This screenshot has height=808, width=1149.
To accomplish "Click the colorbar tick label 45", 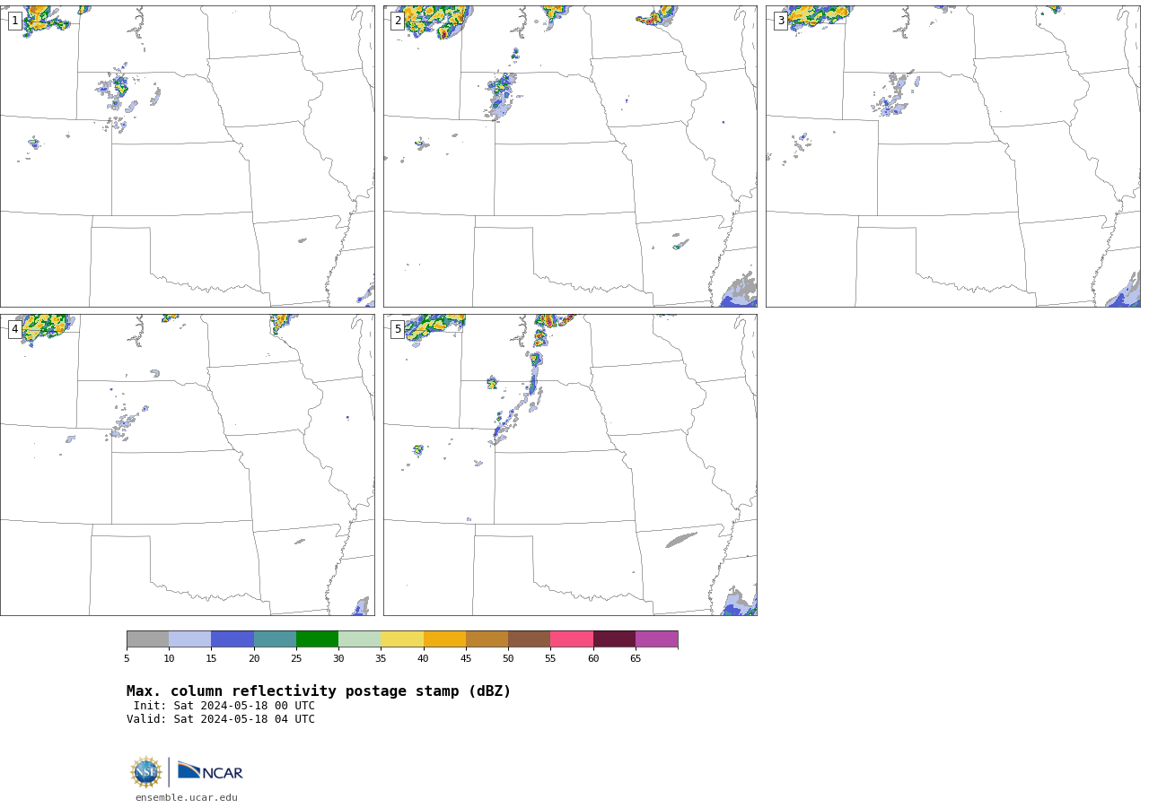I will pyautogui.click(x=466, y=659).
